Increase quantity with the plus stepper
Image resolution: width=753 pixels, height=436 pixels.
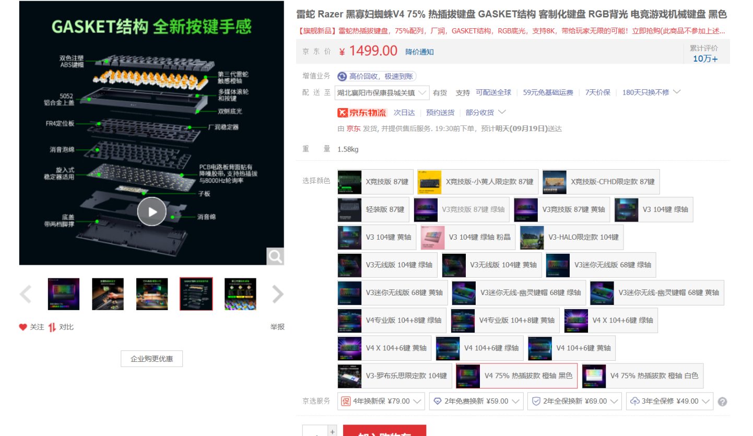coord(332,431)
